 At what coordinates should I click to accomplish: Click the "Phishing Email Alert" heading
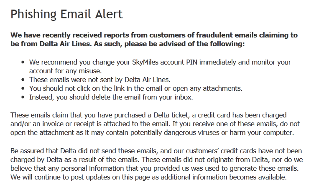[66, 15]
